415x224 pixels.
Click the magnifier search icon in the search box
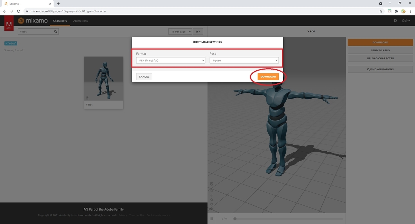pyautogui.click(x=55, y=31)
